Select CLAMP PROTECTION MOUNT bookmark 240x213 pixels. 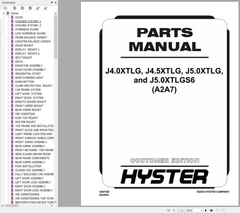(x=34, y=86)
